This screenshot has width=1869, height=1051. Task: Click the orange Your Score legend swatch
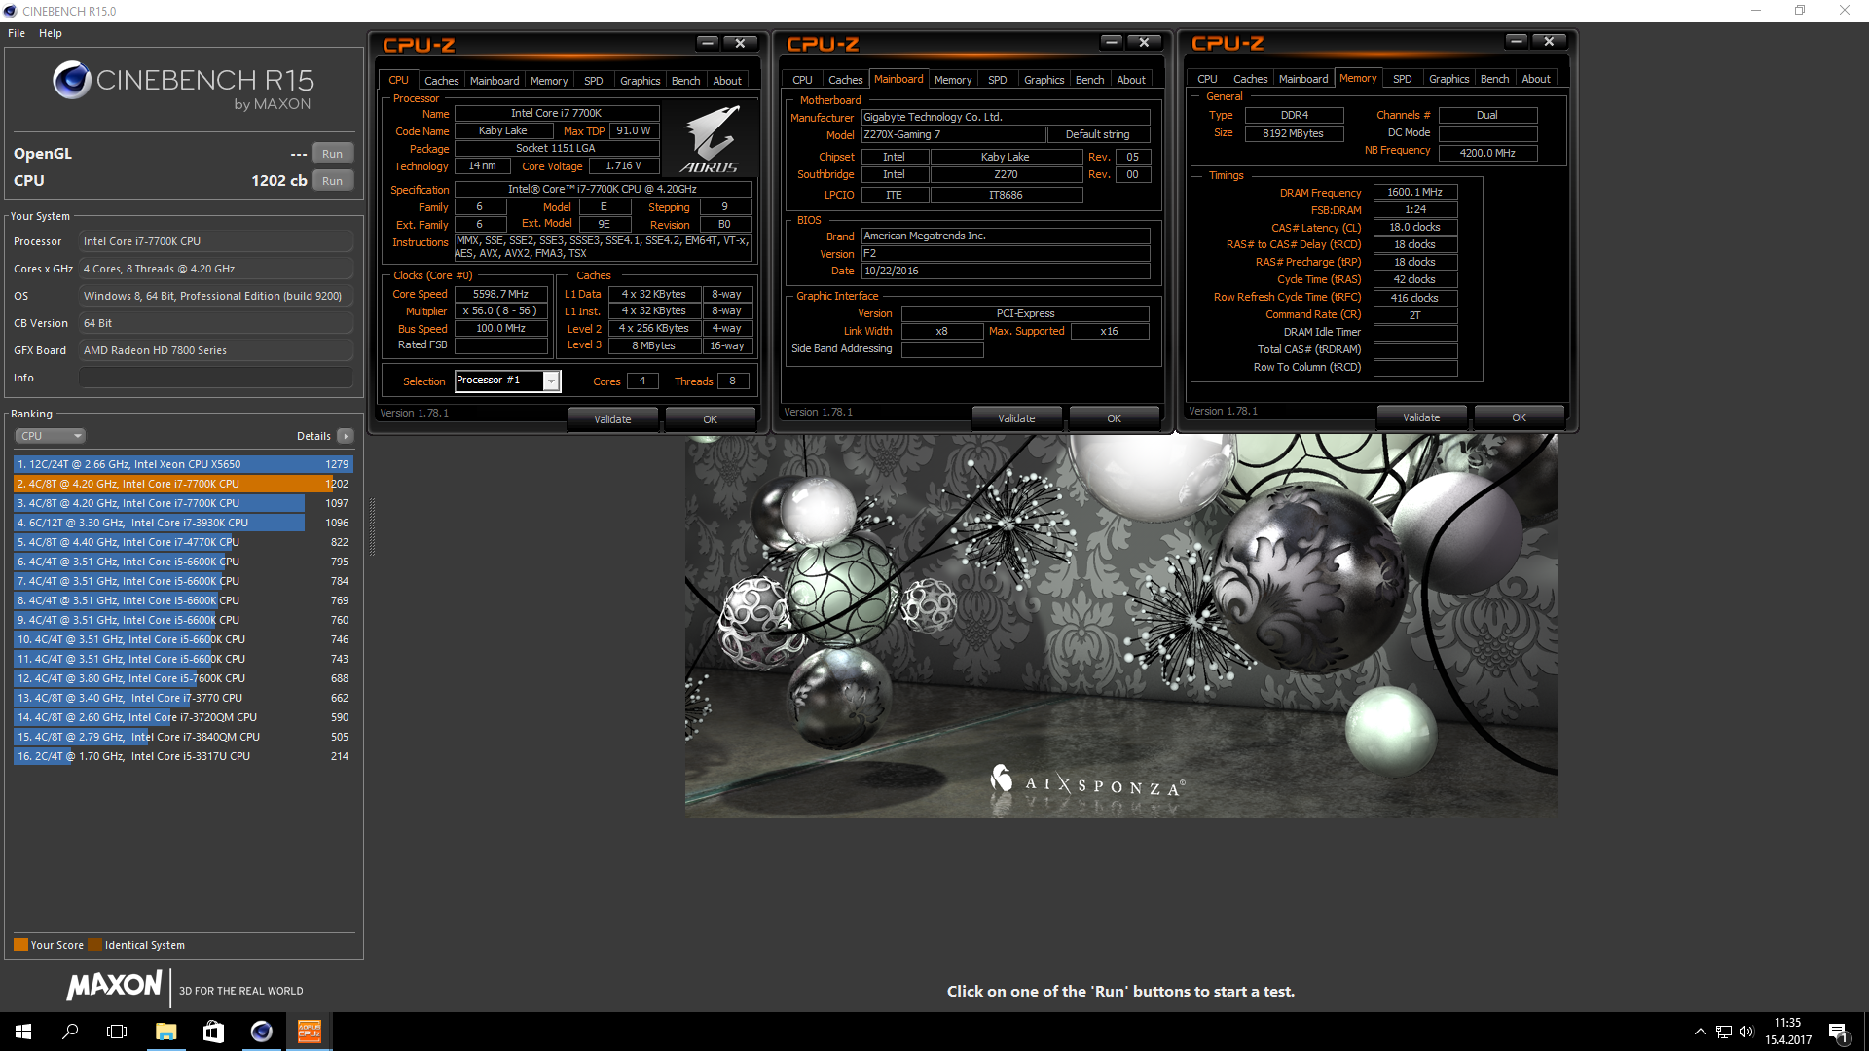pyautogui.click(x=20, y=944)
